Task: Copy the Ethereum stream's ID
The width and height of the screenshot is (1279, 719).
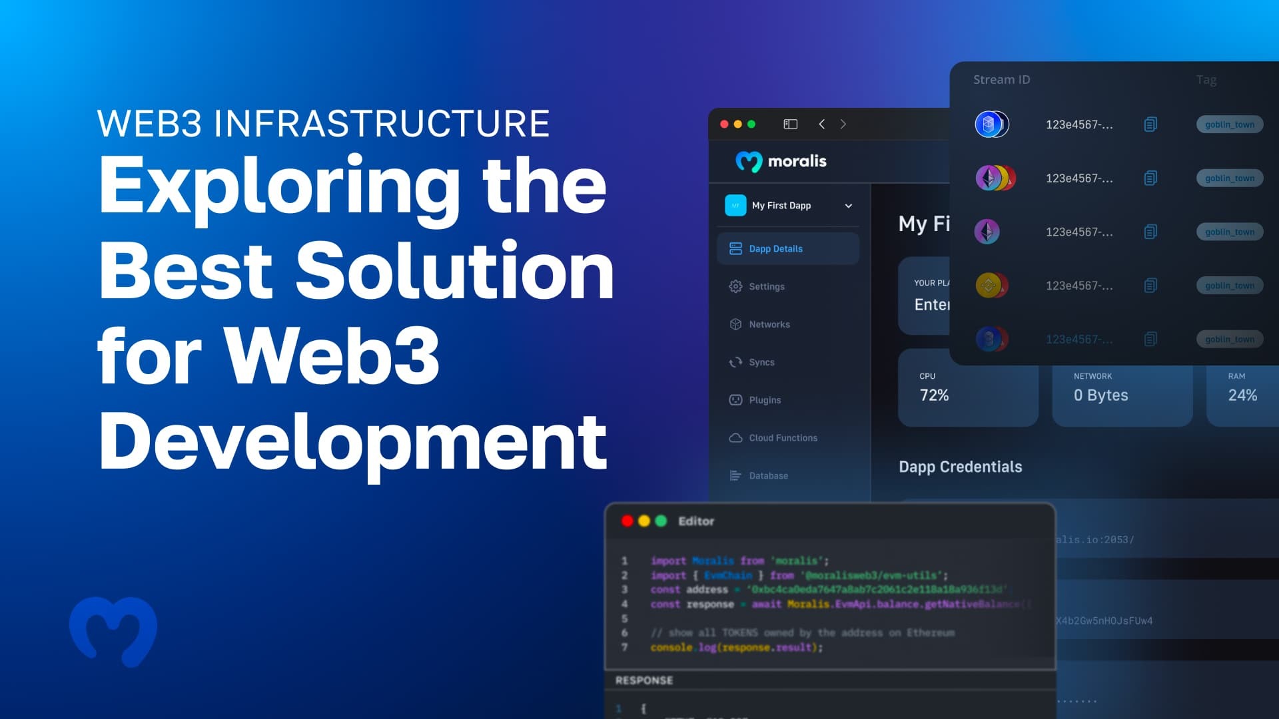Action: point(1150,232)
